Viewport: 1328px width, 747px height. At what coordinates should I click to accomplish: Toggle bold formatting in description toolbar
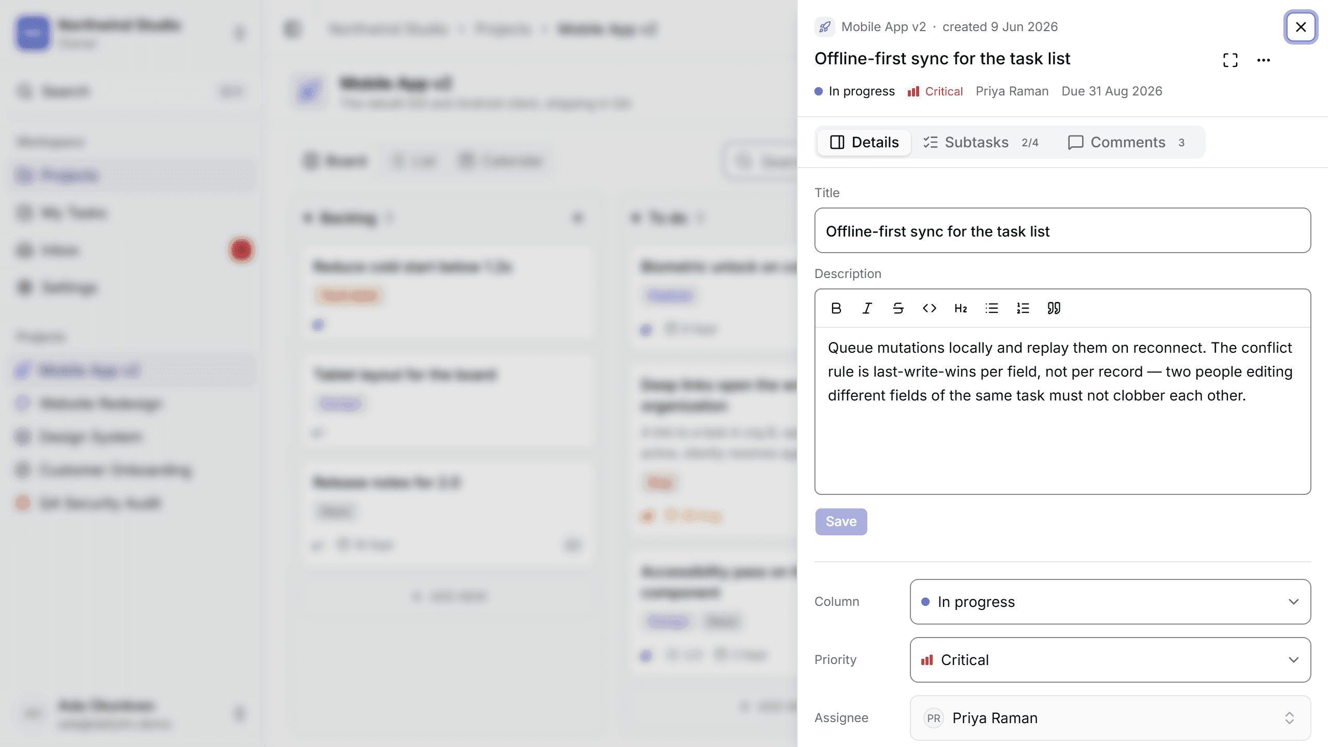(x=836, y=308)
